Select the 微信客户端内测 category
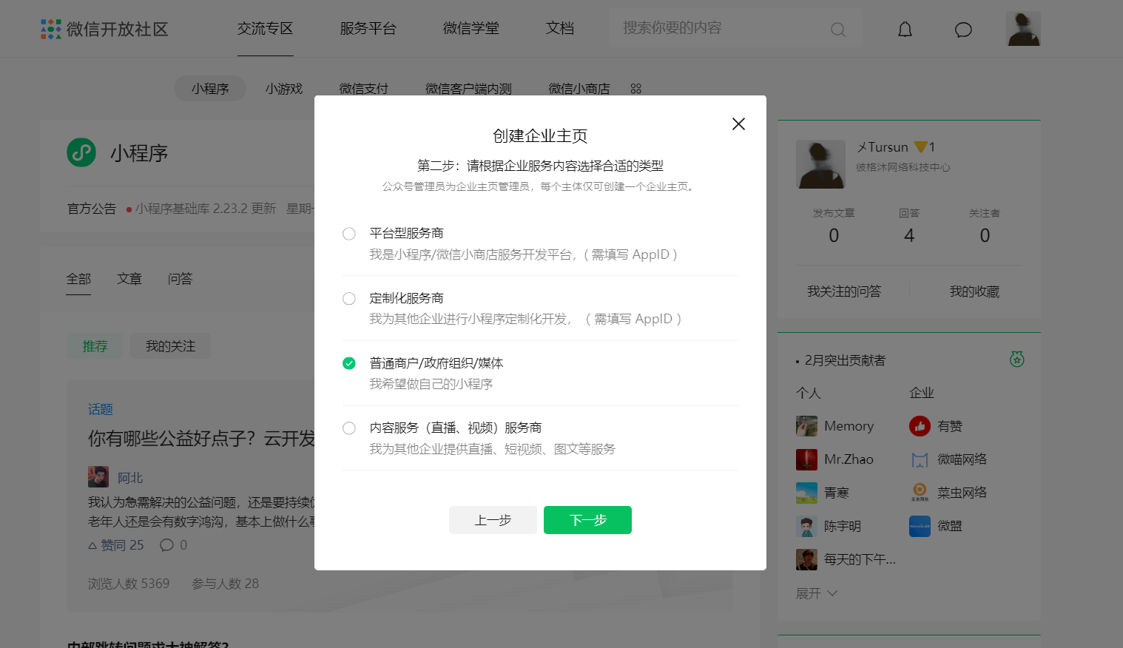 [468, 89]
